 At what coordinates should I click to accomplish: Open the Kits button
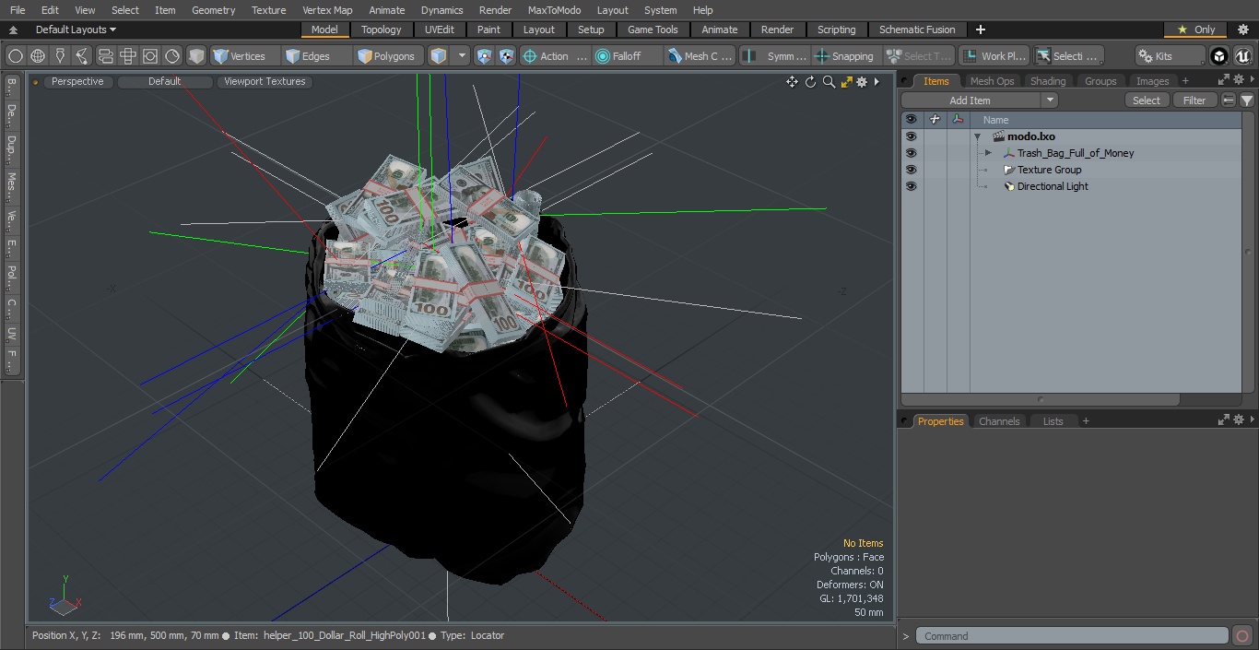(x=1169, y=56)
